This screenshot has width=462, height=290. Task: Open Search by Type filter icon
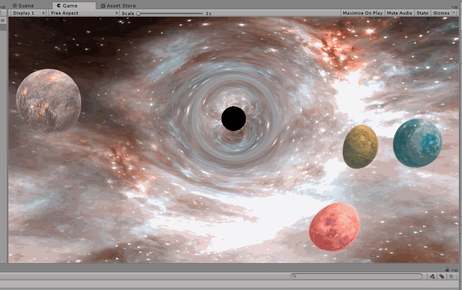click(432, 276)
